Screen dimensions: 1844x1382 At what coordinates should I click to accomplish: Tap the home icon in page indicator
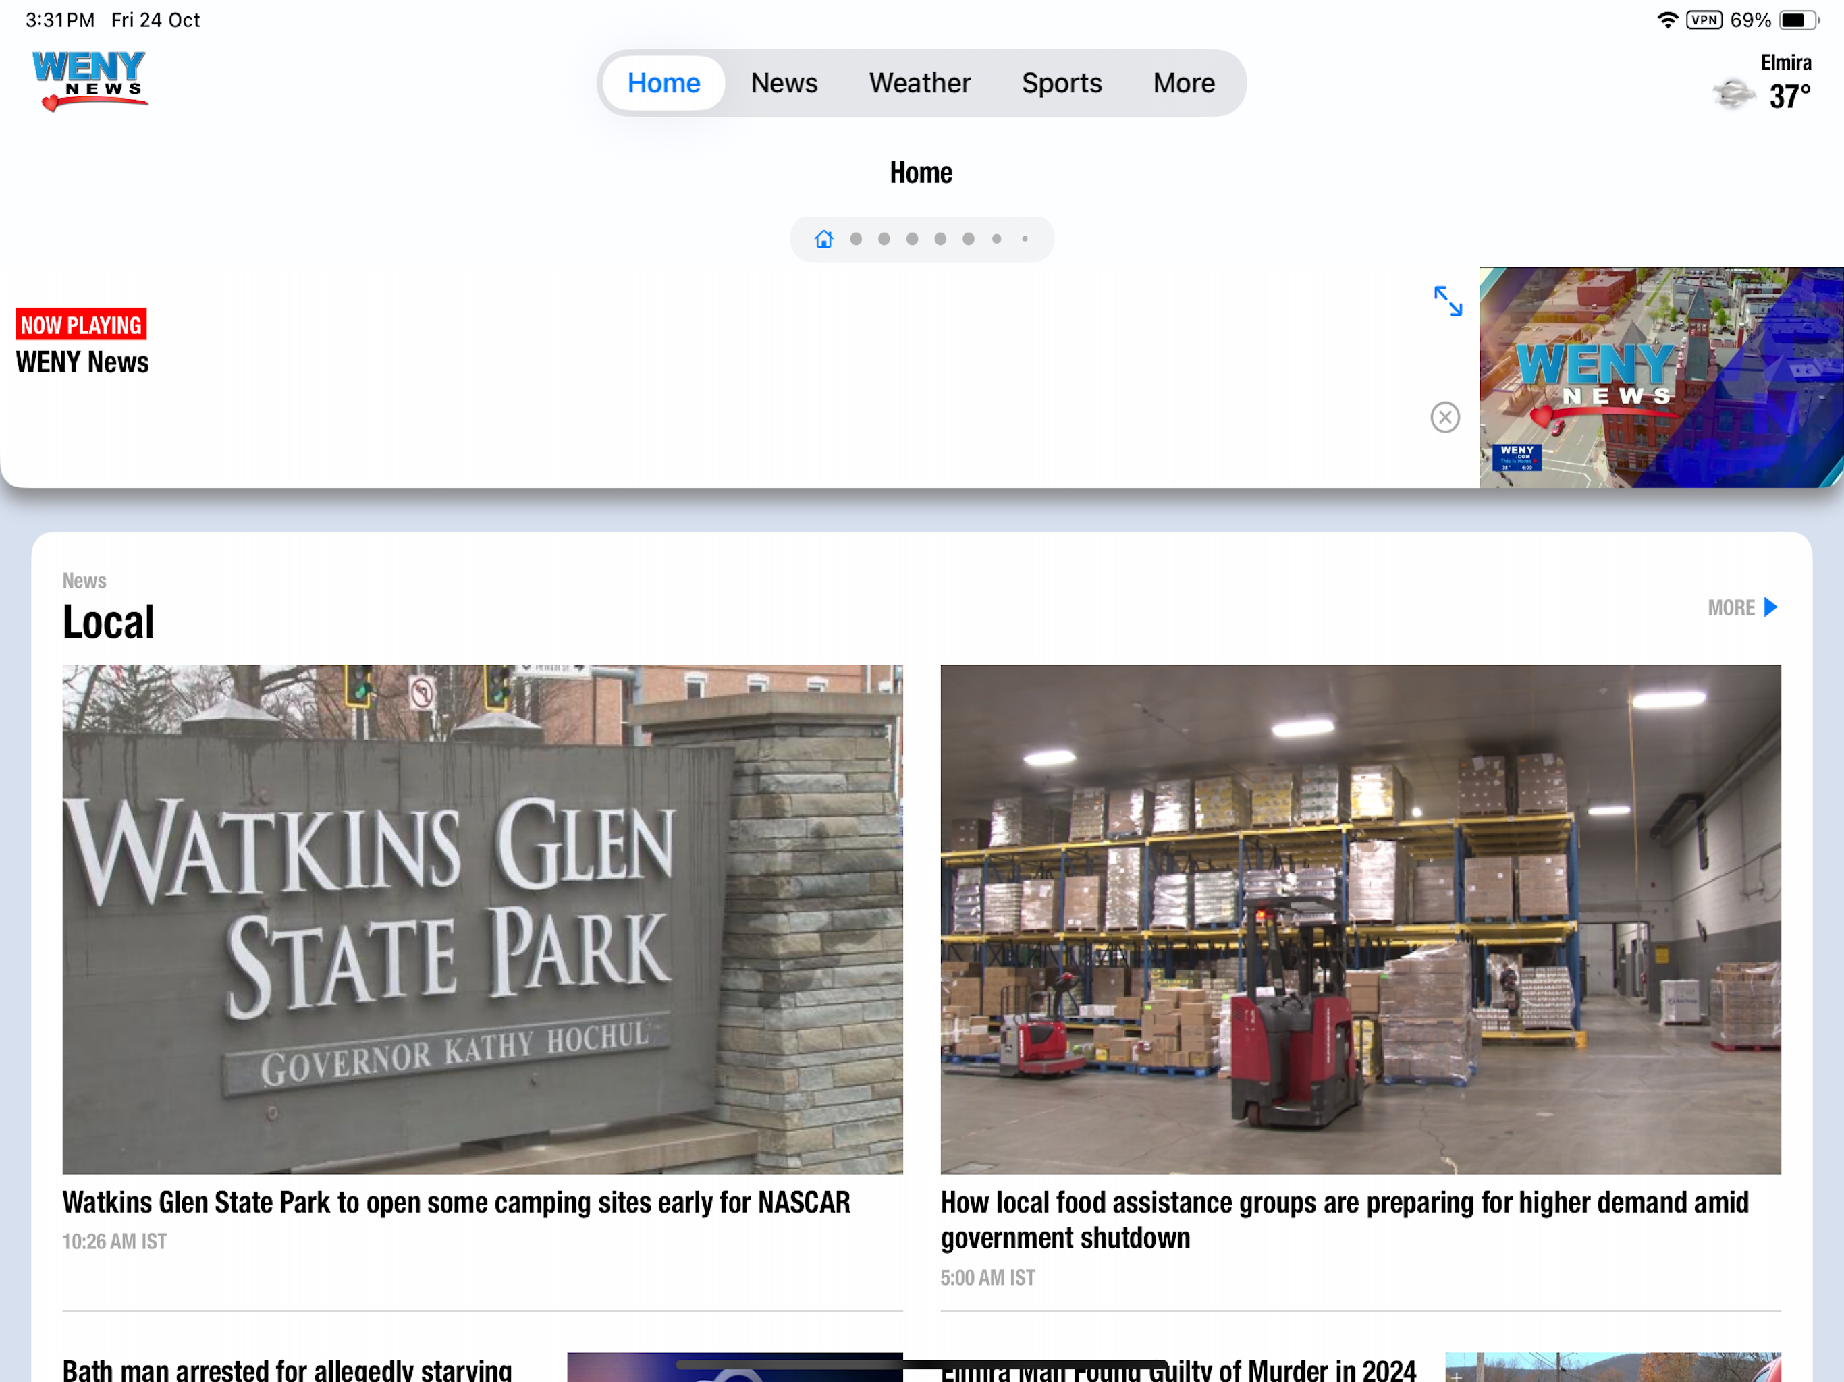coord(823,240)
